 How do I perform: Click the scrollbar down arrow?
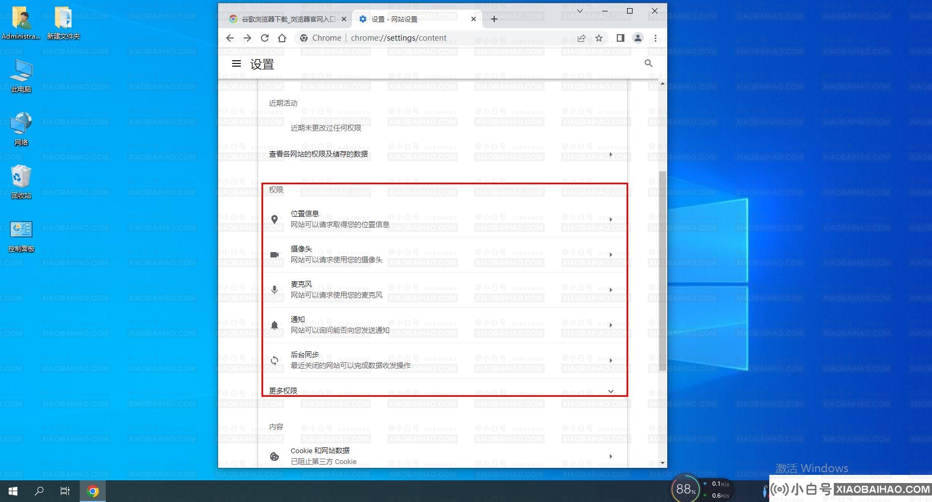pyautogui.click(x=662, y=464)
